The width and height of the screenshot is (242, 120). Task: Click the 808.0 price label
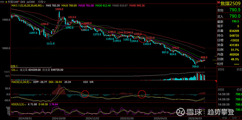[204, 57]
